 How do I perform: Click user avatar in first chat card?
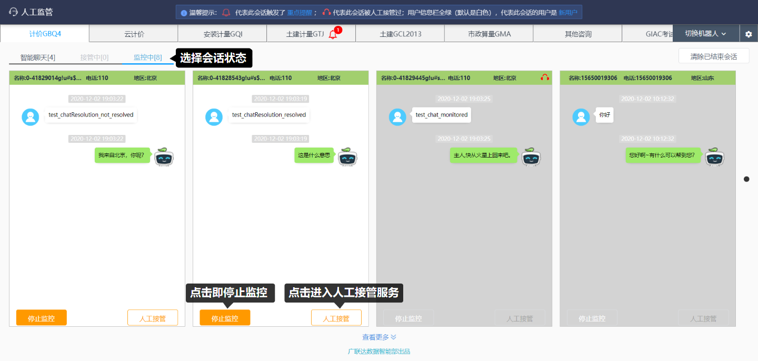coord(31,116)
